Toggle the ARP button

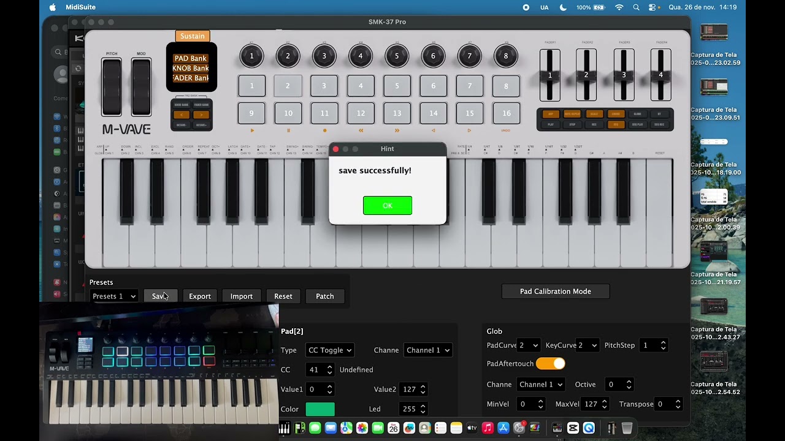click(551, 114)
